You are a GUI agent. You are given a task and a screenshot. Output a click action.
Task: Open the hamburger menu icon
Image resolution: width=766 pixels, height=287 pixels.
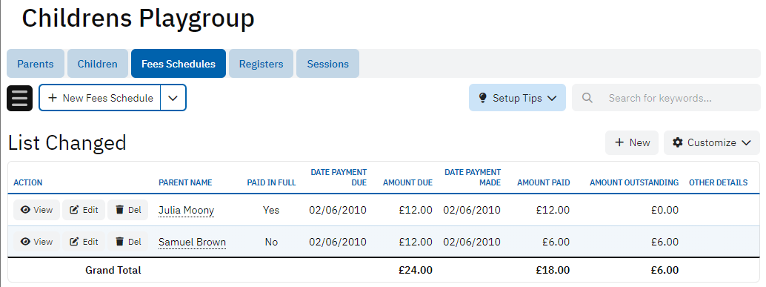(19, 98)
